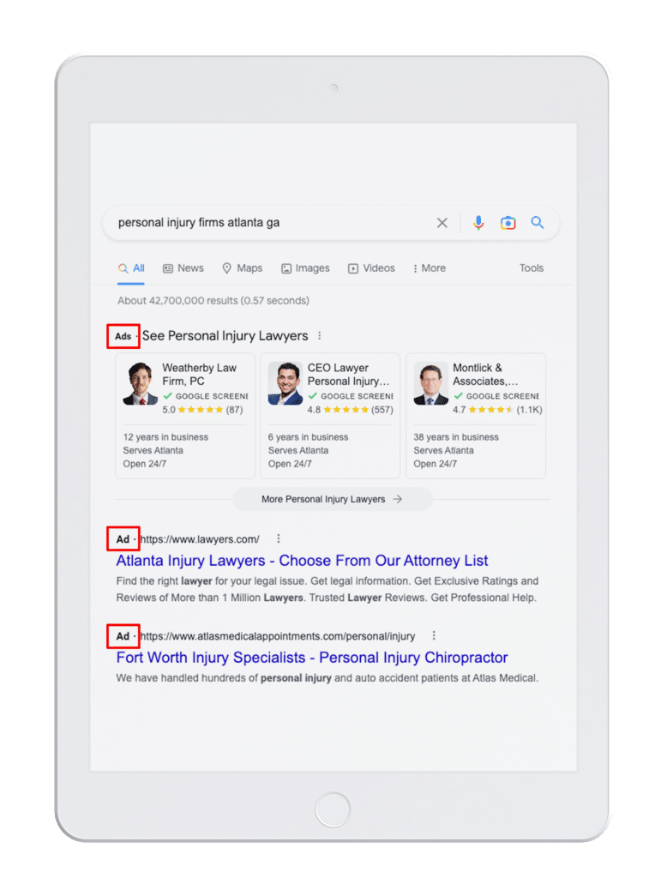The height and width of the screenshot is (878, 667).
Task: Click Google Screened badge on Weatherby card
Action: [x=206, y=396]
